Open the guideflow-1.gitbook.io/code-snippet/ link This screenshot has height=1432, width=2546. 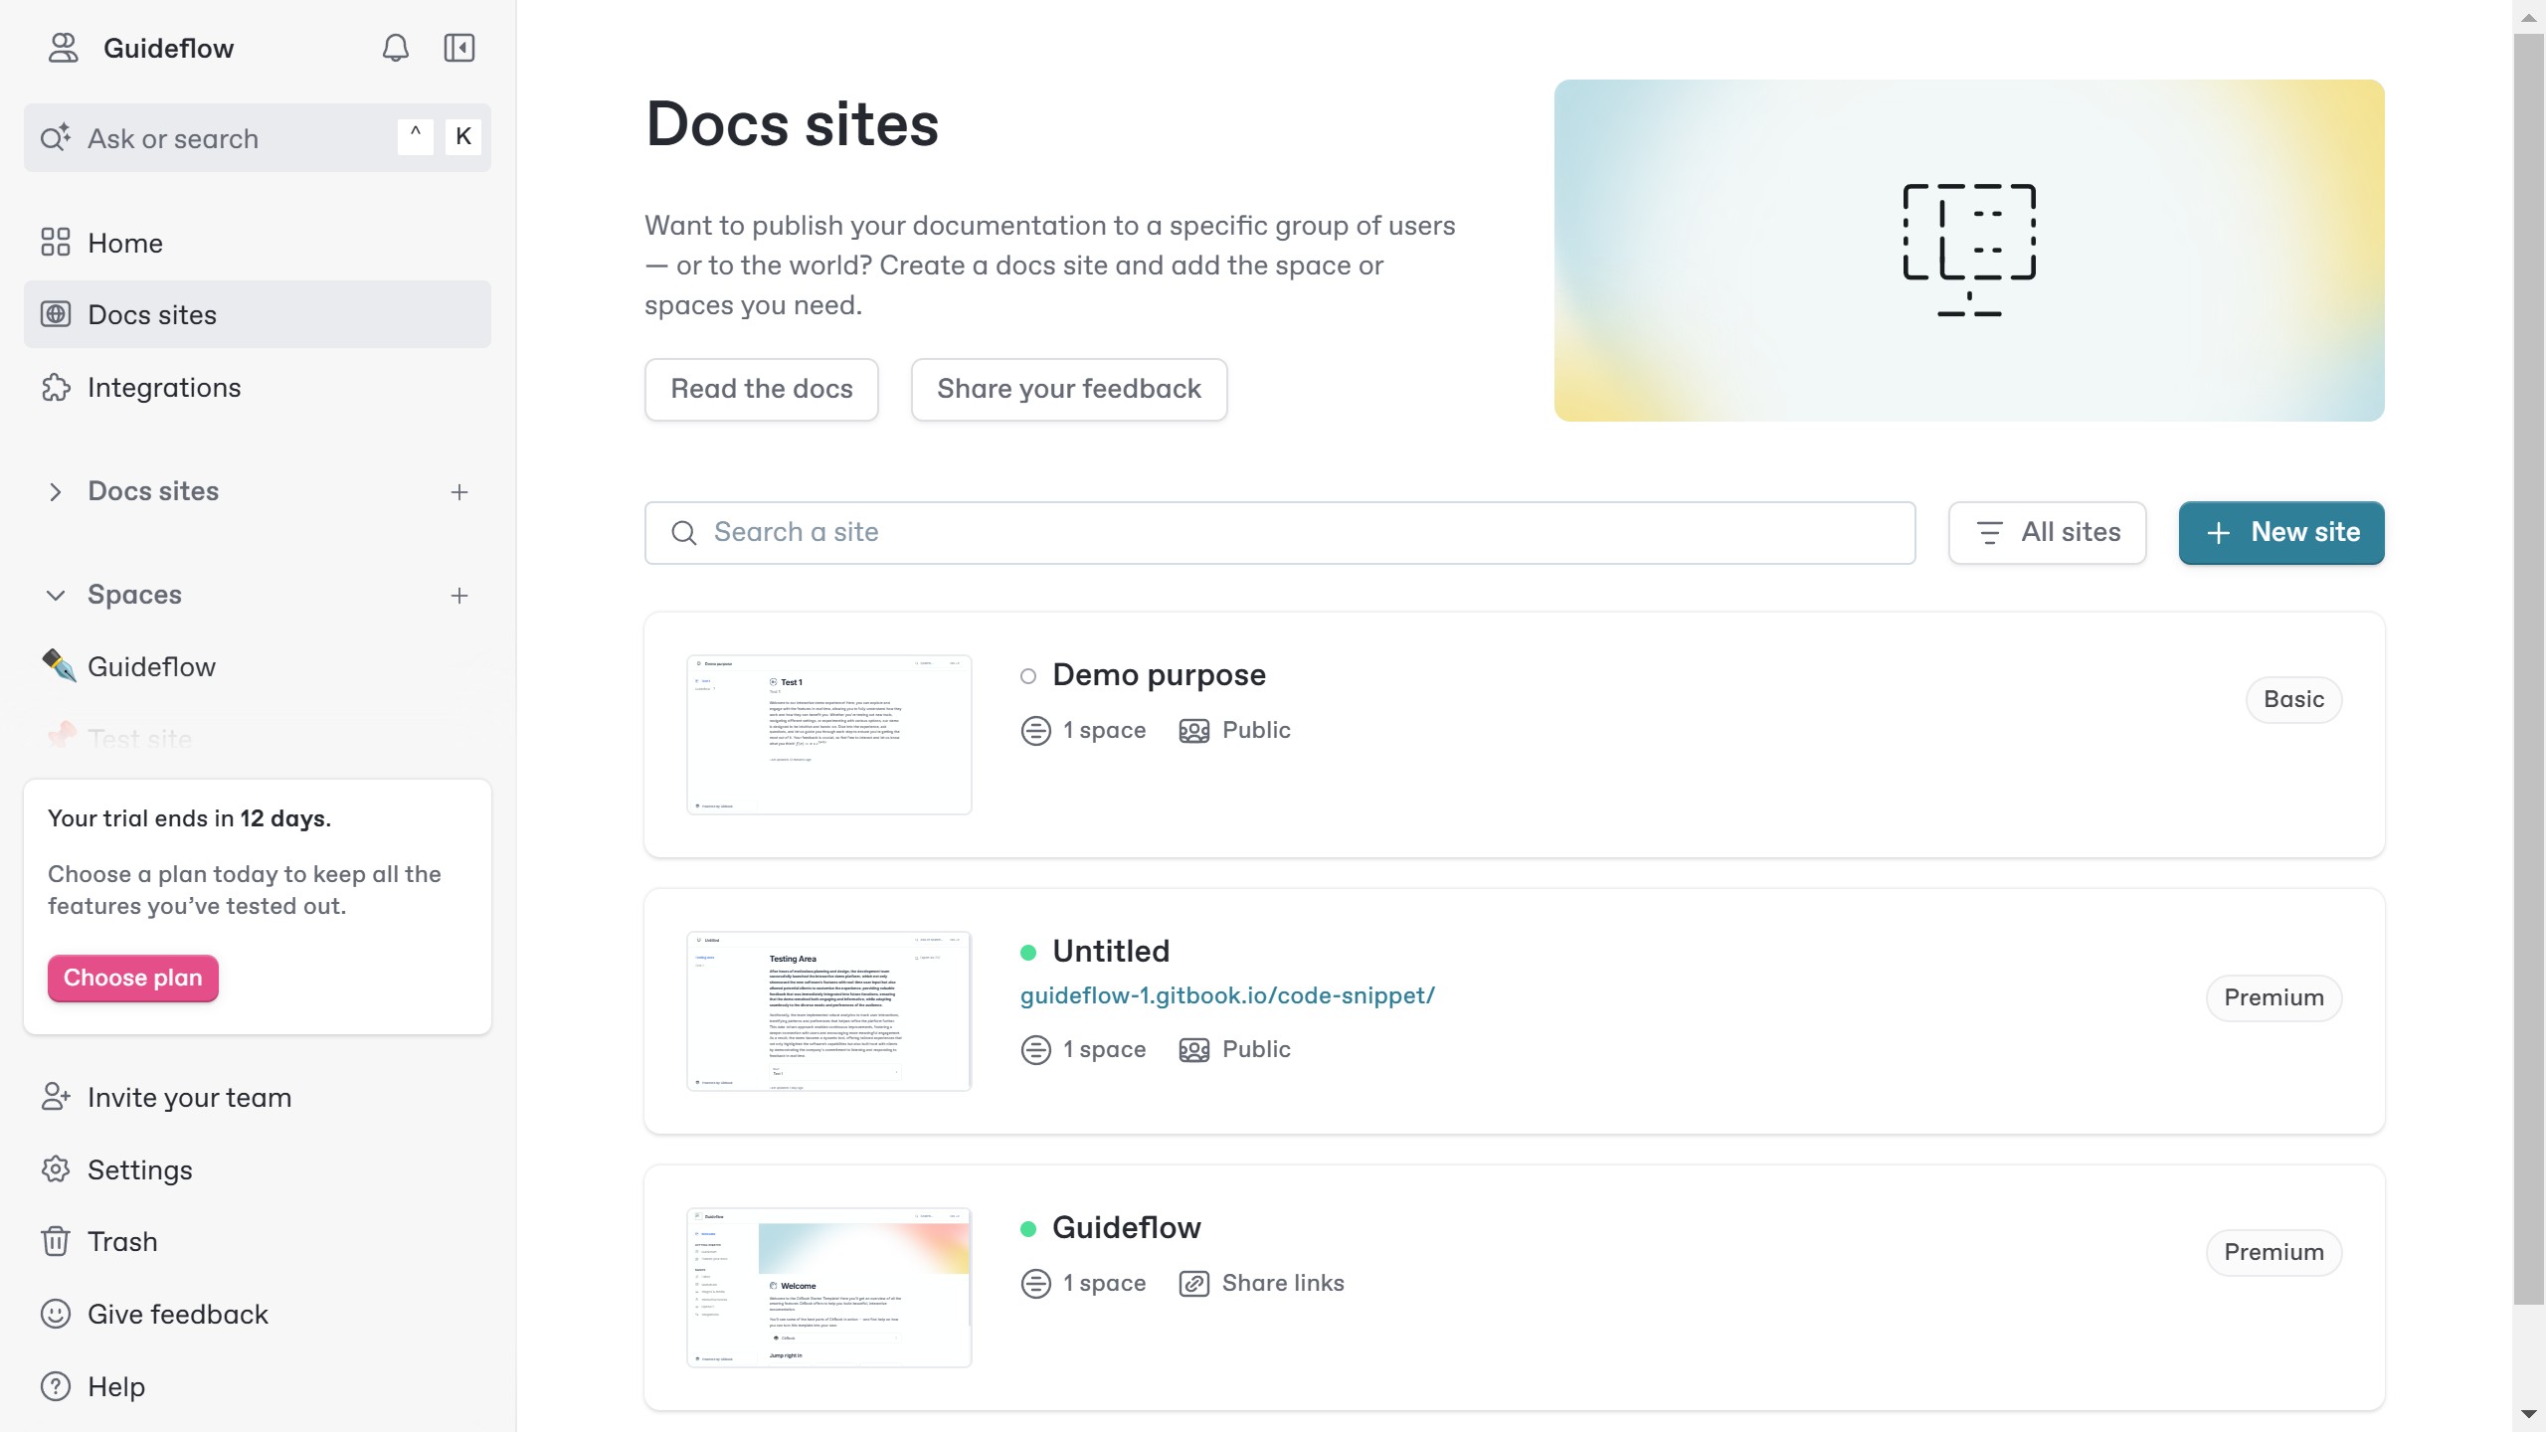click(1227, 995)
